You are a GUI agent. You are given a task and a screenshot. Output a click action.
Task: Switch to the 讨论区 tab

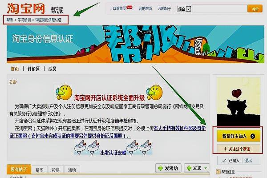click(34, 69)
